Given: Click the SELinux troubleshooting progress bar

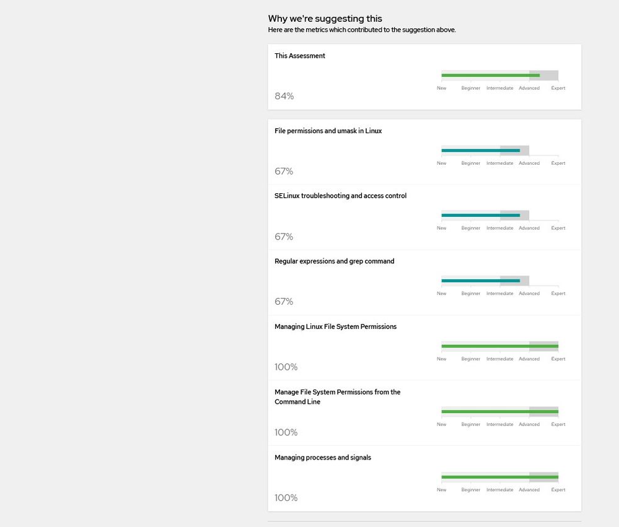Looking at the screenshot, I should pyautogui.click(x=485, y=216).
